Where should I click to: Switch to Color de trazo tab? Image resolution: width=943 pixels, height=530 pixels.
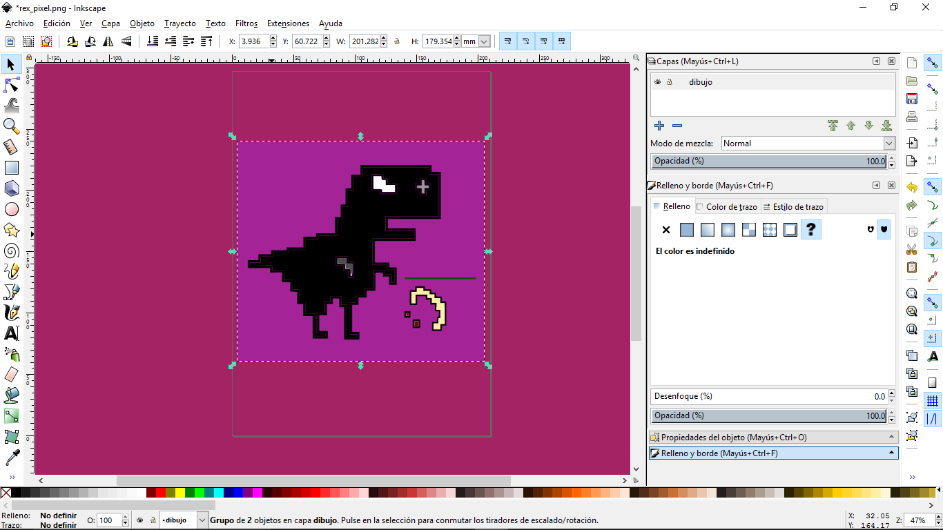(x=727, y=206)
